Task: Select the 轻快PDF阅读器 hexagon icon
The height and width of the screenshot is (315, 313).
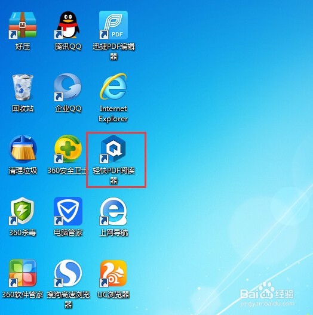Action: (x=113, y=149)
